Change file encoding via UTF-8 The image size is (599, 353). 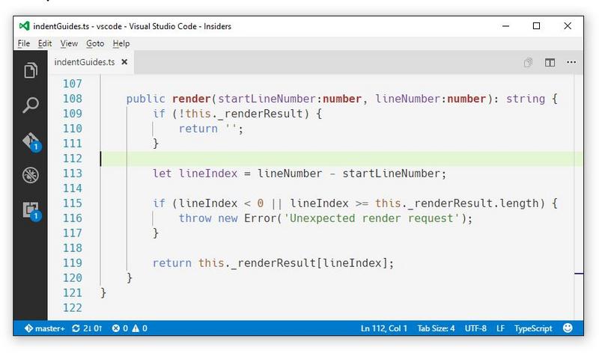[475, 328]
